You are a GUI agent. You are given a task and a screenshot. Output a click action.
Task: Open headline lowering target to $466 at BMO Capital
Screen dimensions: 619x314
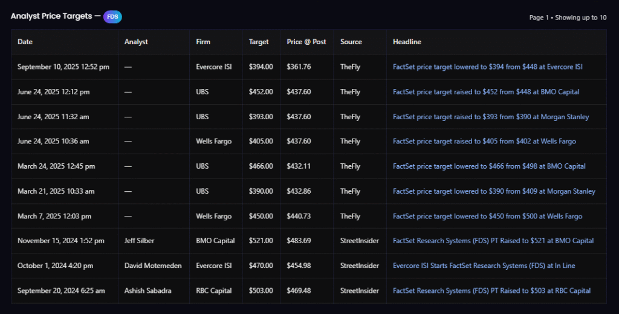click(489, 166)
